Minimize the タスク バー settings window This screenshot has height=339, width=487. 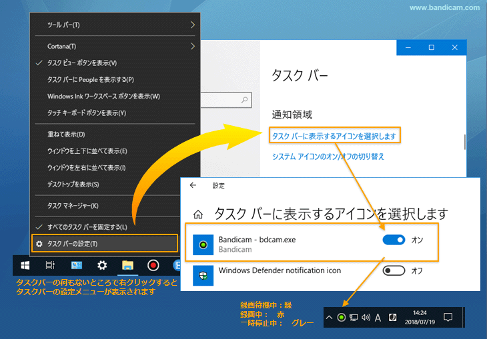[408, 47]
